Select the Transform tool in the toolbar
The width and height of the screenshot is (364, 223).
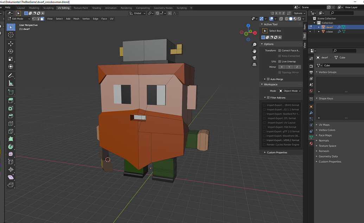point(11,67)
